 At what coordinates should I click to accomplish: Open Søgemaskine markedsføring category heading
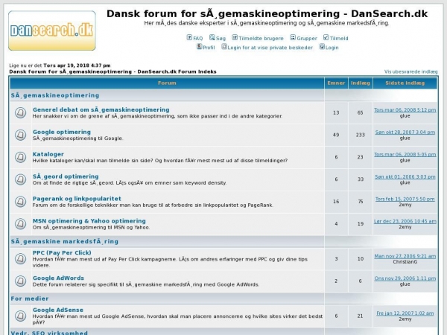[65, 241]
